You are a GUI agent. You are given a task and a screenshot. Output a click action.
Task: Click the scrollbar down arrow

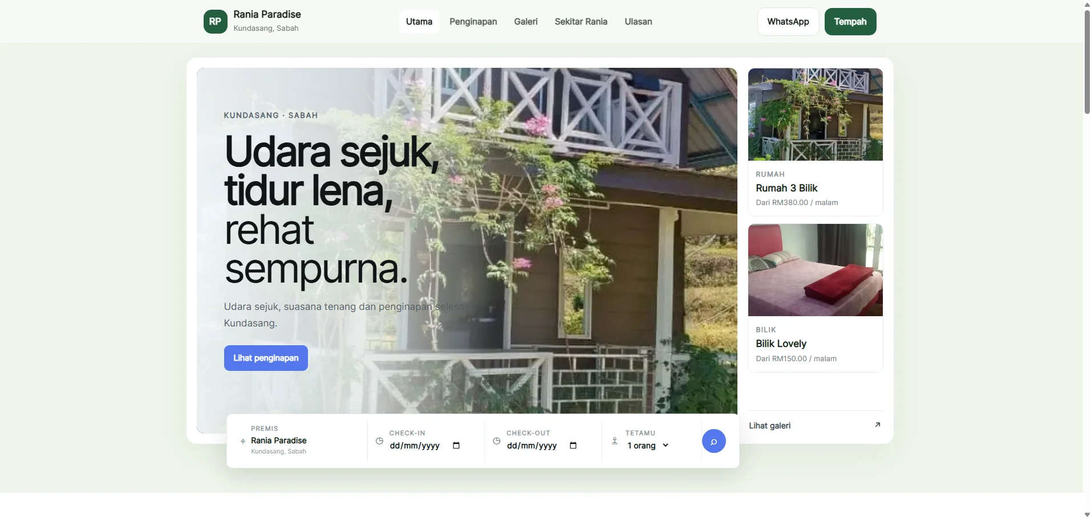coord(1087,514)
